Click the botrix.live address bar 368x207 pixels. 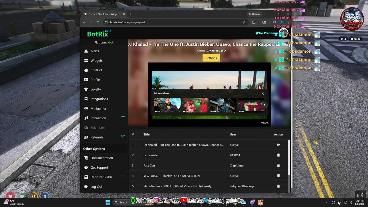click(172, 22)
